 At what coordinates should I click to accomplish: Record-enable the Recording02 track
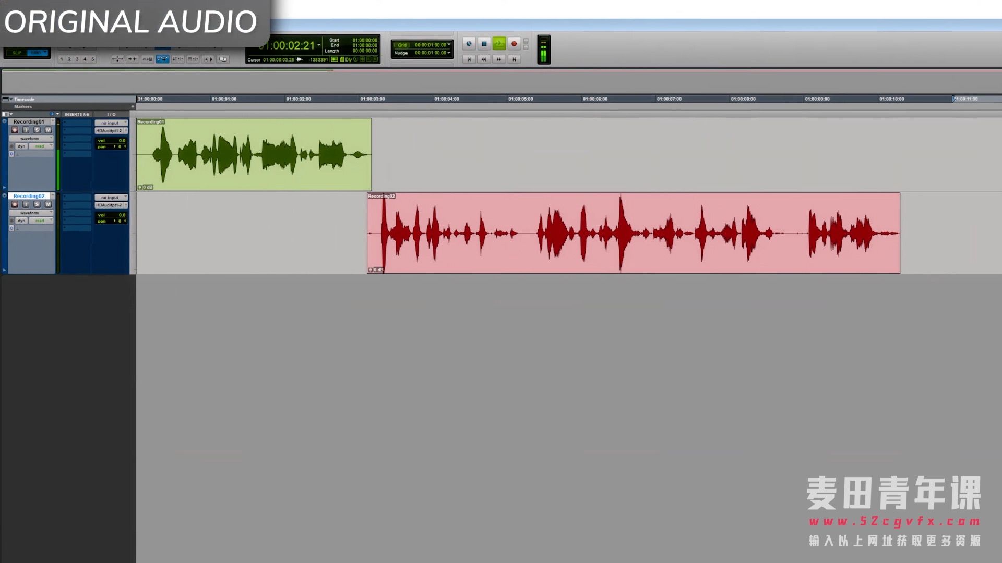pos(15,205)
